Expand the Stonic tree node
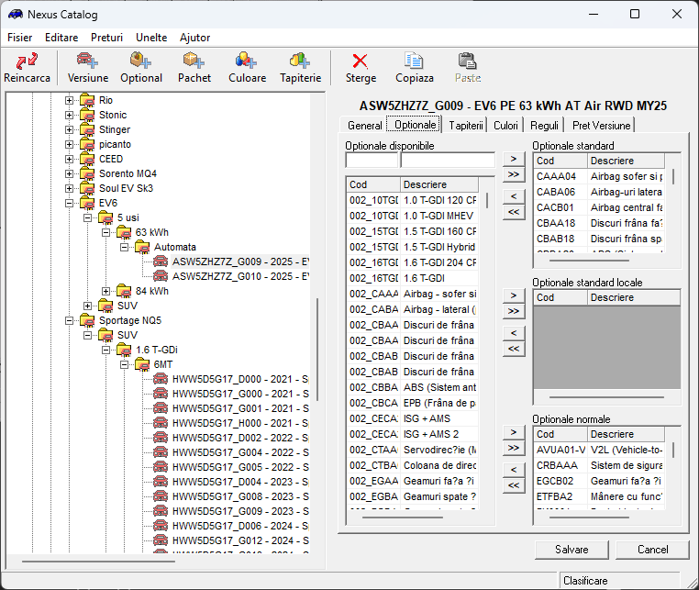Viewport: 699px width, 590px height. (69, 115)
